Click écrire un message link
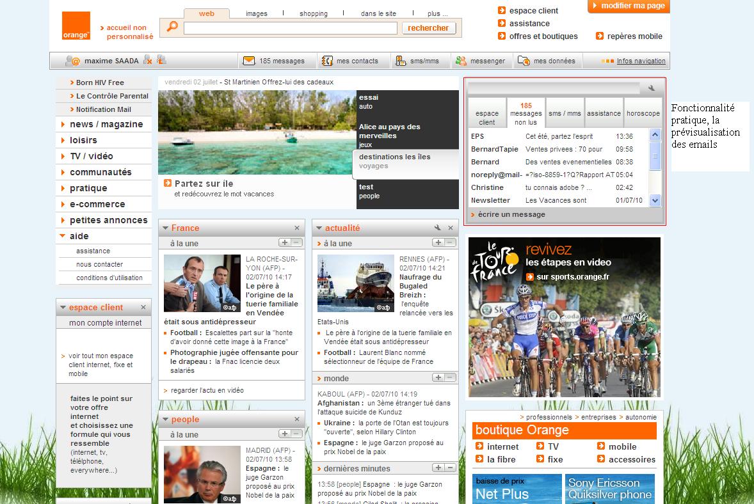 click(511, 214)
